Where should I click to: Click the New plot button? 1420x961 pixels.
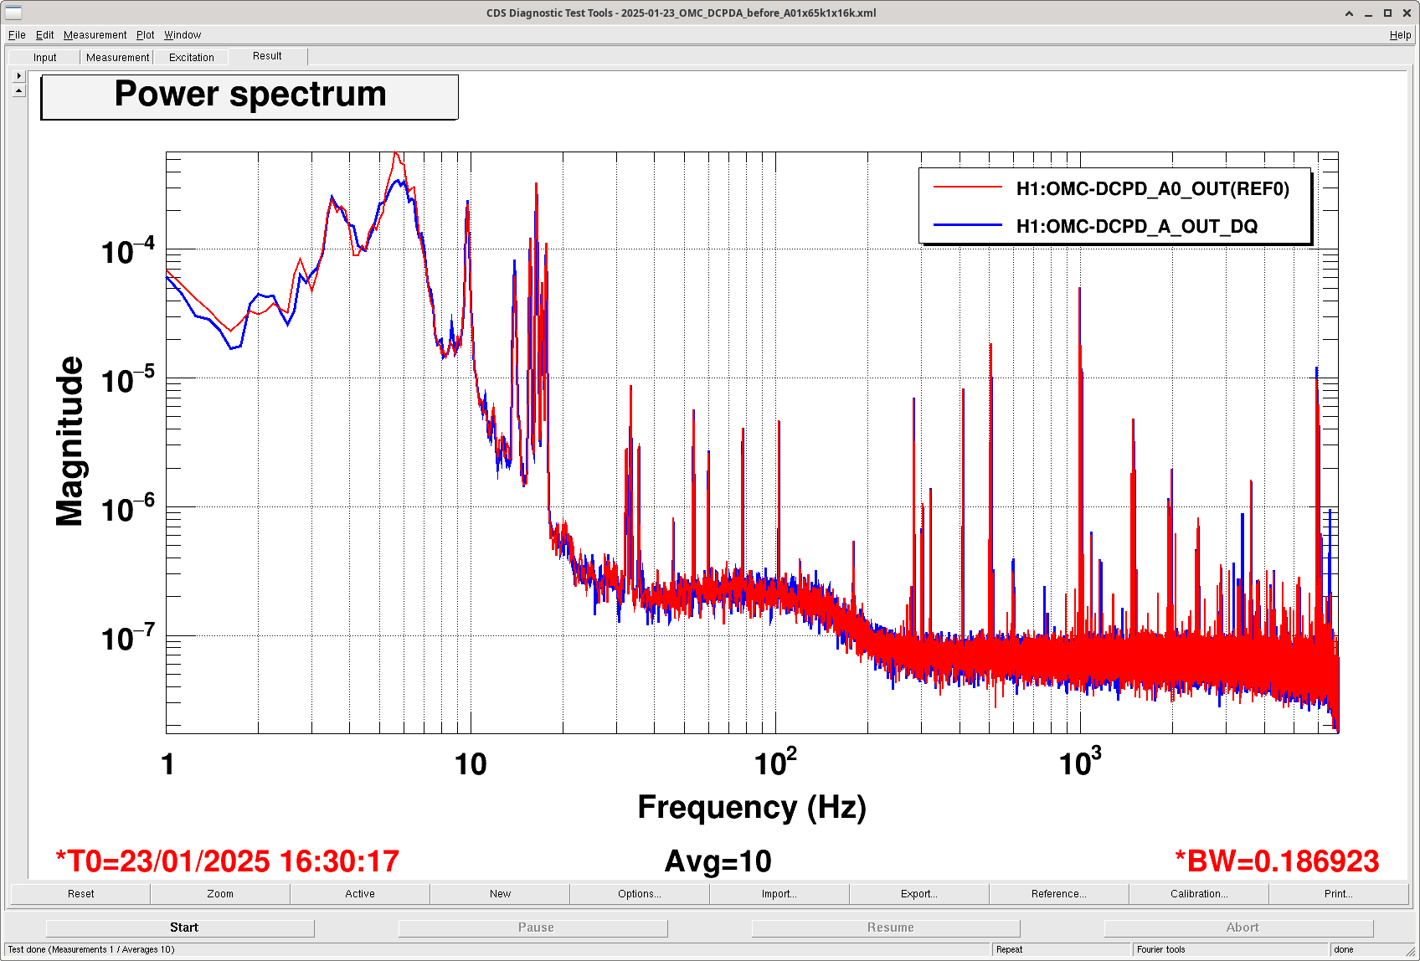pyautogui.click(x=500, y=894)
